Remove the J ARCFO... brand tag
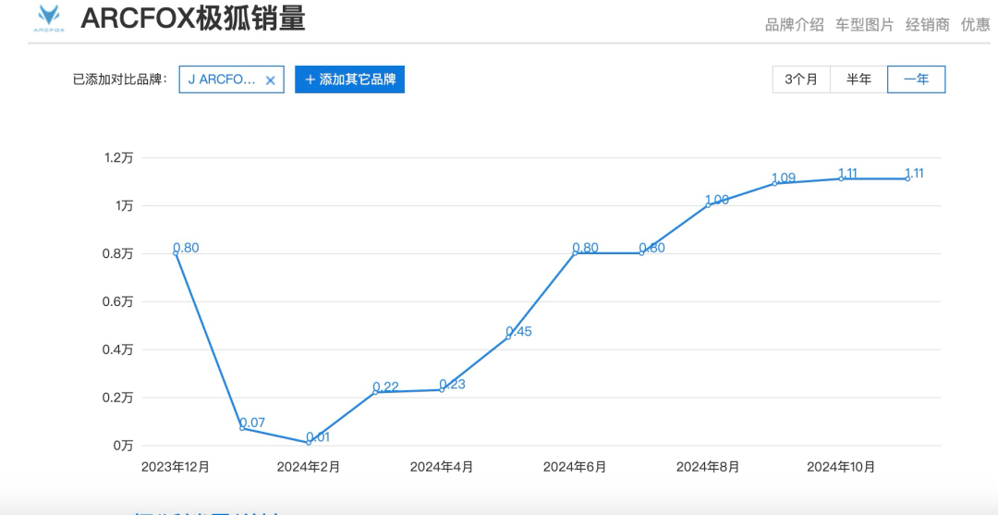This screenshot has width=998, height=515. [x=270, y=80]
